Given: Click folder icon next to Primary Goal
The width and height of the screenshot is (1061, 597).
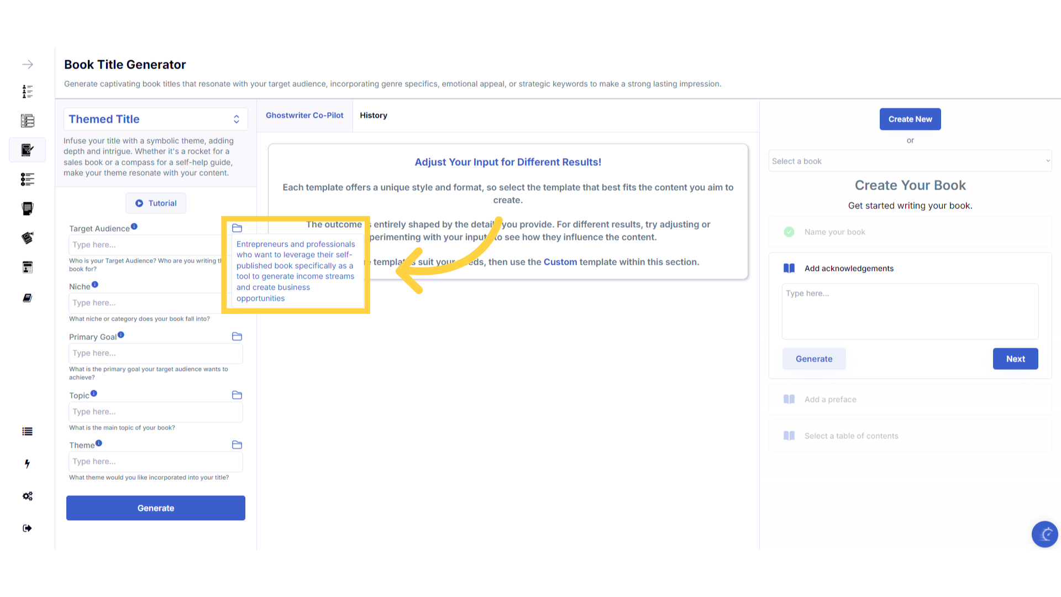Looking at the screenshot, I should click(237, 337).
